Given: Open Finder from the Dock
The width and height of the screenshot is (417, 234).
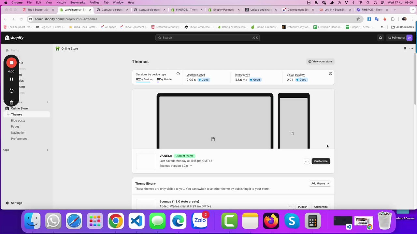Looking at the screenshot, I should (32, 221).
